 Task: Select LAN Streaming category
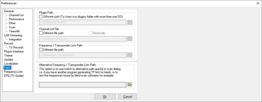13,35
